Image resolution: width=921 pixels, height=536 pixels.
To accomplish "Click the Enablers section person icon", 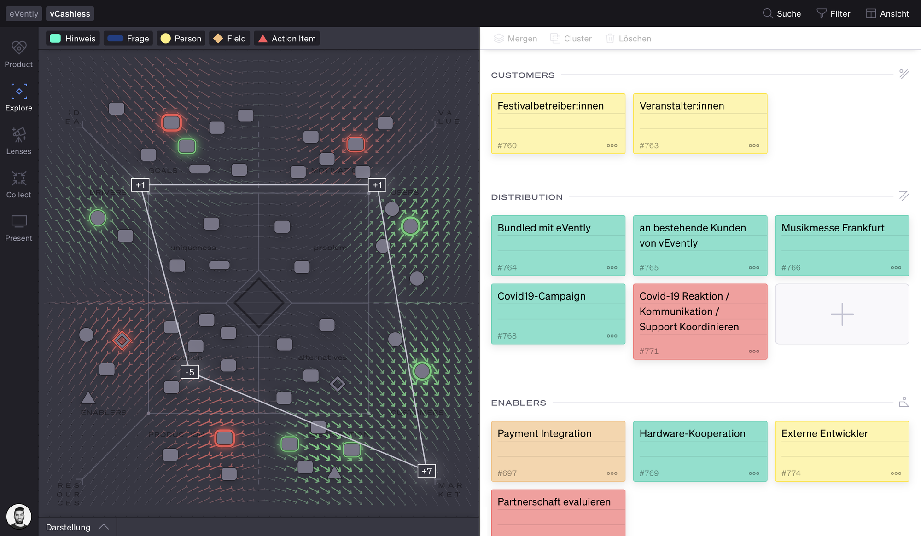I will (904, 402).
